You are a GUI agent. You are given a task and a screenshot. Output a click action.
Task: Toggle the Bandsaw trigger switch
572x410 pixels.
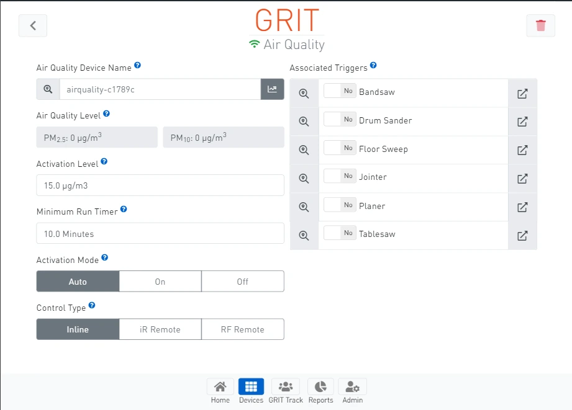pyautogui.click(x=340, y=91)
